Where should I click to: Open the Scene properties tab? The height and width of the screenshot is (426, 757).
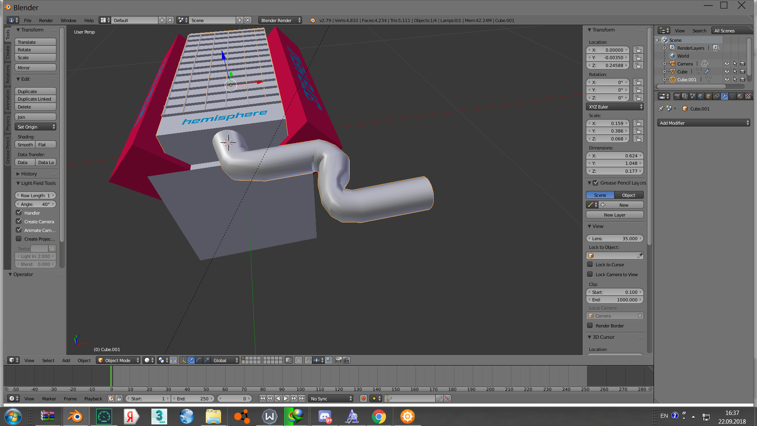click(693, 96)
